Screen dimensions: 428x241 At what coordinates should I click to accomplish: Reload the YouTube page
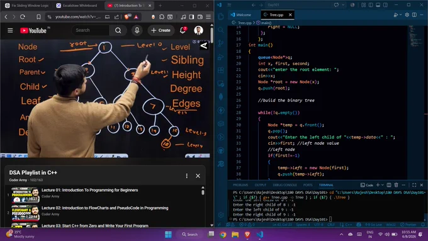23,17
